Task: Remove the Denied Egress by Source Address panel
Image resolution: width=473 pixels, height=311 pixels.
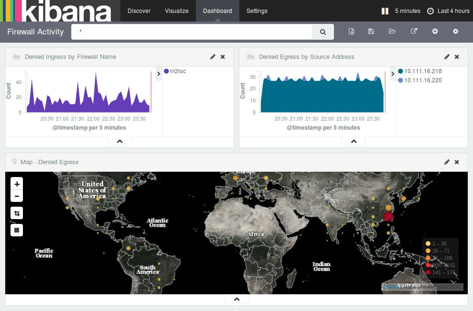Action: click(x=457, y=57)
